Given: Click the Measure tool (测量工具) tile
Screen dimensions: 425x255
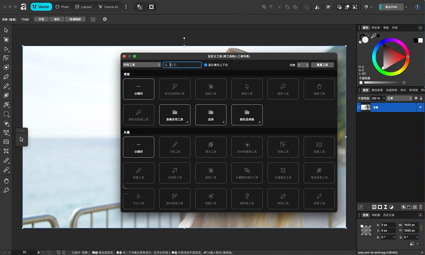Looking at the screenshot, I should [x=139, y=173].
